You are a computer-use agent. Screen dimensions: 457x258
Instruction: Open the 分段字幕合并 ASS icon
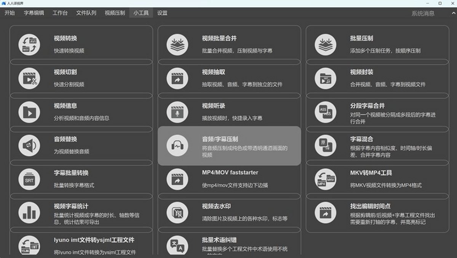(325, 112)
